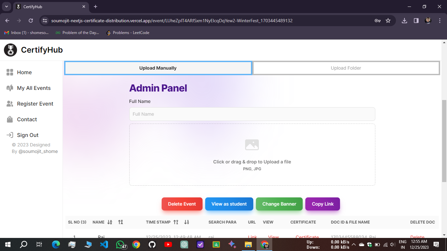Sort TIME STAMP descending
Screen dimensions: 447x251
(x=187, y=222)
